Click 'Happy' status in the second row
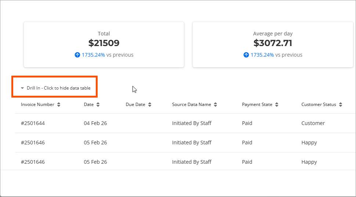Viewport: 356px width, 197px height. 309,143
